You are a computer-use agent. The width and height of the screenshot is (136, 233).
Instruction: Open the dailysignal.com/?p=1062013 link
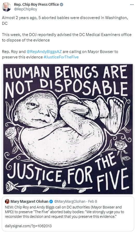28,226
